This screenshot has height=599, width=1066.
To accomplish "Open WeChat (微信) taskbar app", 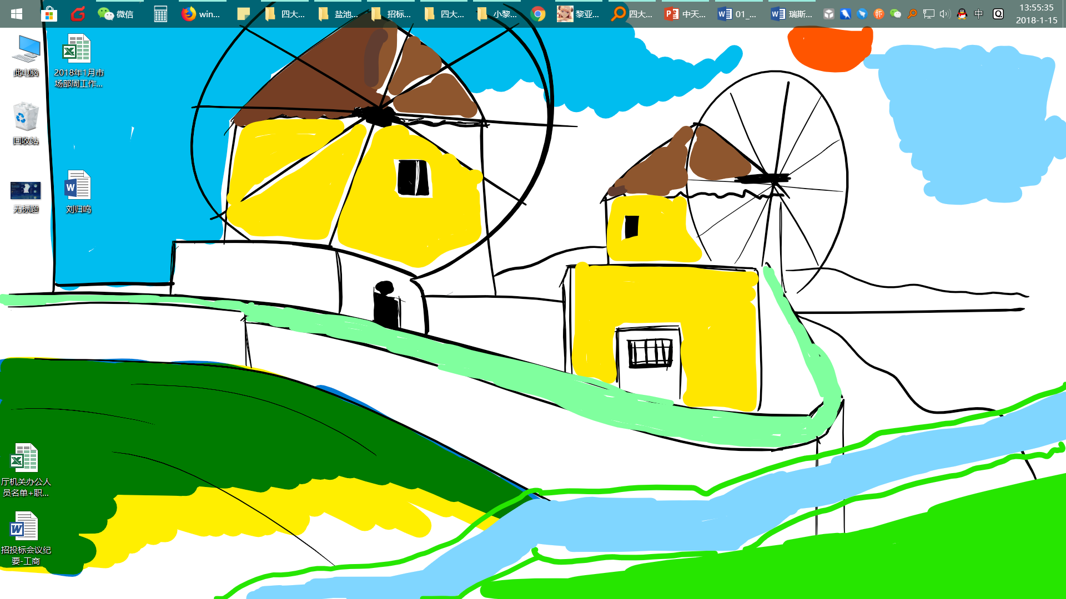I will point(115,14).
